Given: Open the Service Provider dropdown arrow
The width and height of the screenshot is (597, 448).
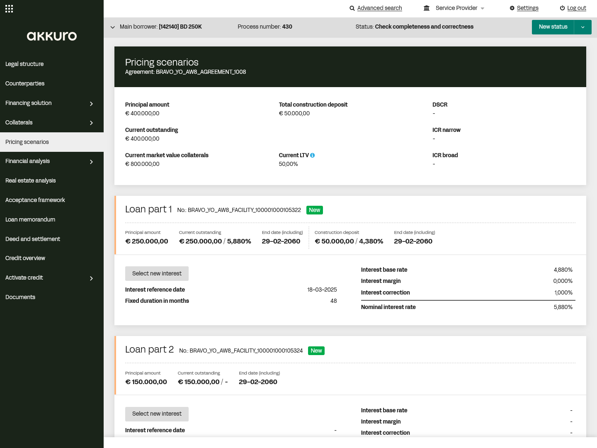Looking at the screenshot, I should click(x=483, y=9).
